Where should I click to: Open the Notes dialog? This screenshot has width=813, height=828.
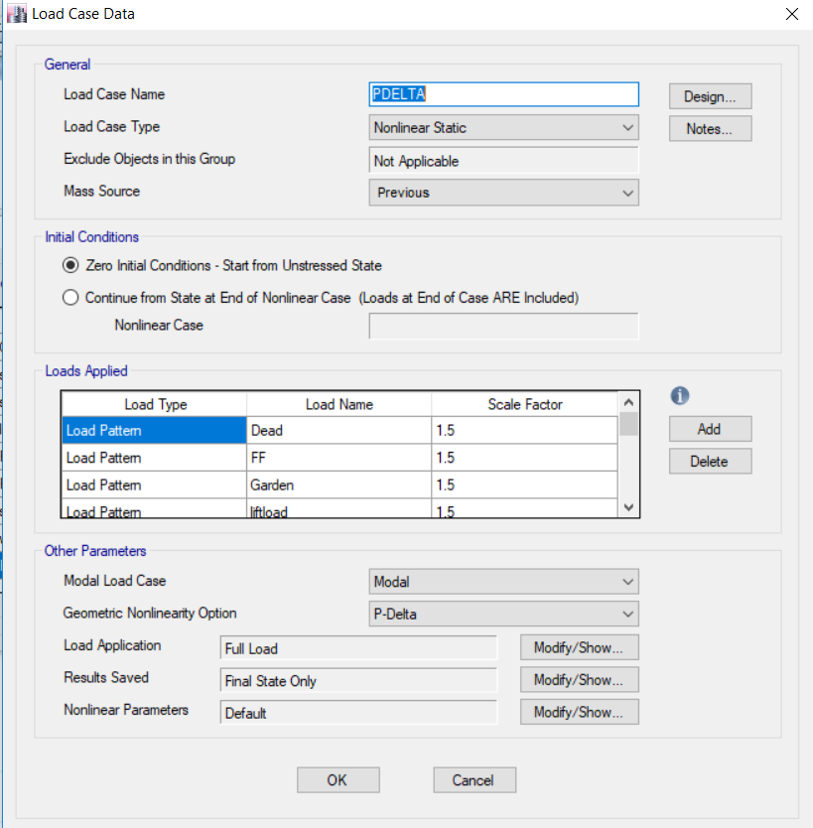(x=709, y=128)
